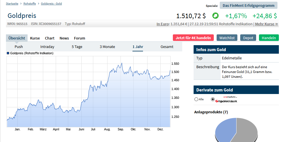284x142 pixels.
Task: Click the 1.250 axis label
Action: pos(175,117)
